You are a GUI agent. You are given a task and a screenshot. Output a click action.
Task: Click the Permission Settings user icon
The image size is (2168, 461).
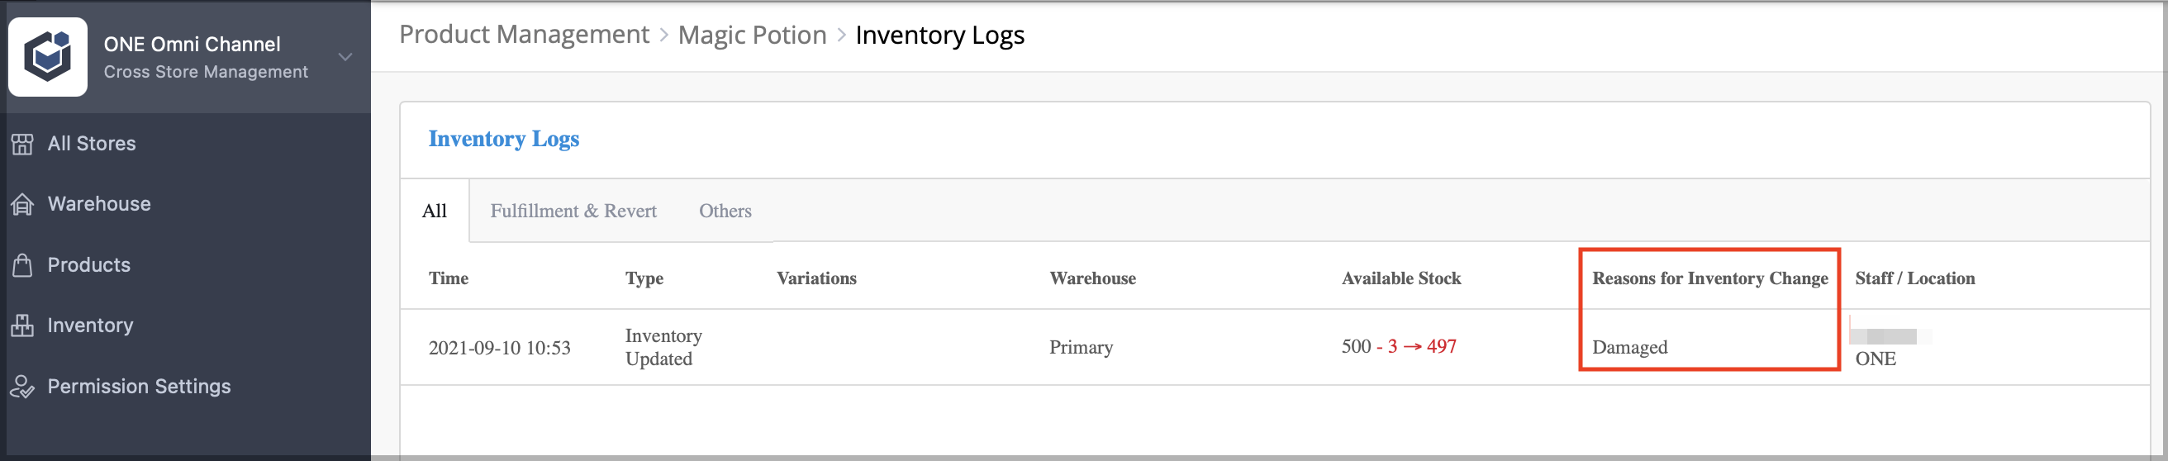point(23,386)
